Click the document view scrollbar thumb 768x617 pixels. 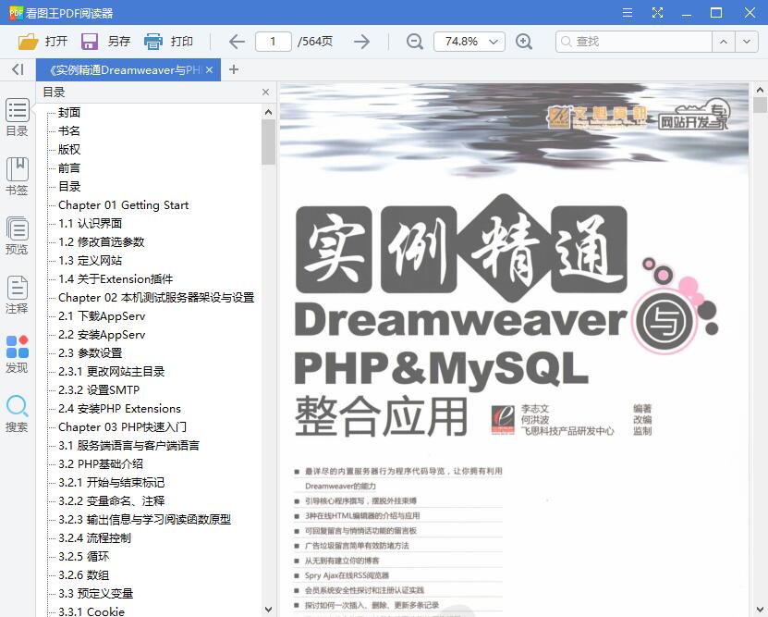pyautogui.click(x=760, y=105)
